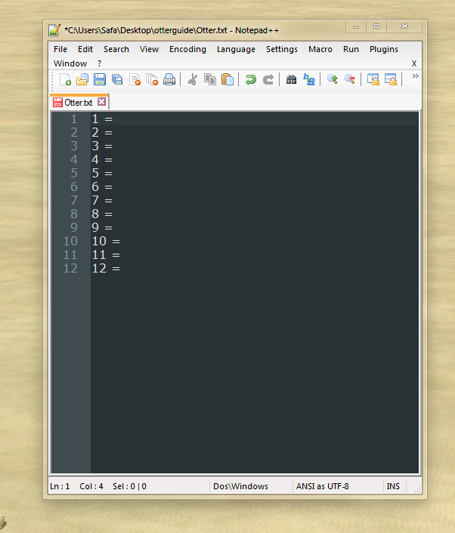The height and width of the screenshot is (533, 455).
Task: Click the Notepad++ title bar app icon
Action: (54, 30)
